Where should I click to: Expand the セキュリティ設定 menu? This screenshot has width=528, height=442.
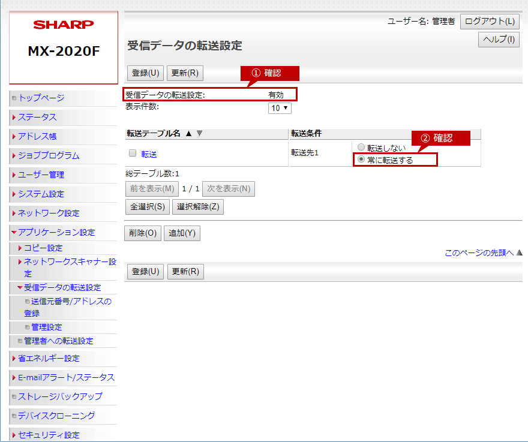tap(48, 435)
